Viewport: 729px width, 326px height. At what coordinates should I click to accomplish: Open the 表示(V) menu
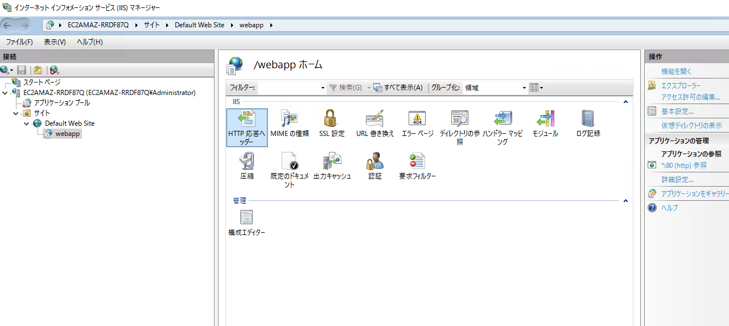coord(55,42)
